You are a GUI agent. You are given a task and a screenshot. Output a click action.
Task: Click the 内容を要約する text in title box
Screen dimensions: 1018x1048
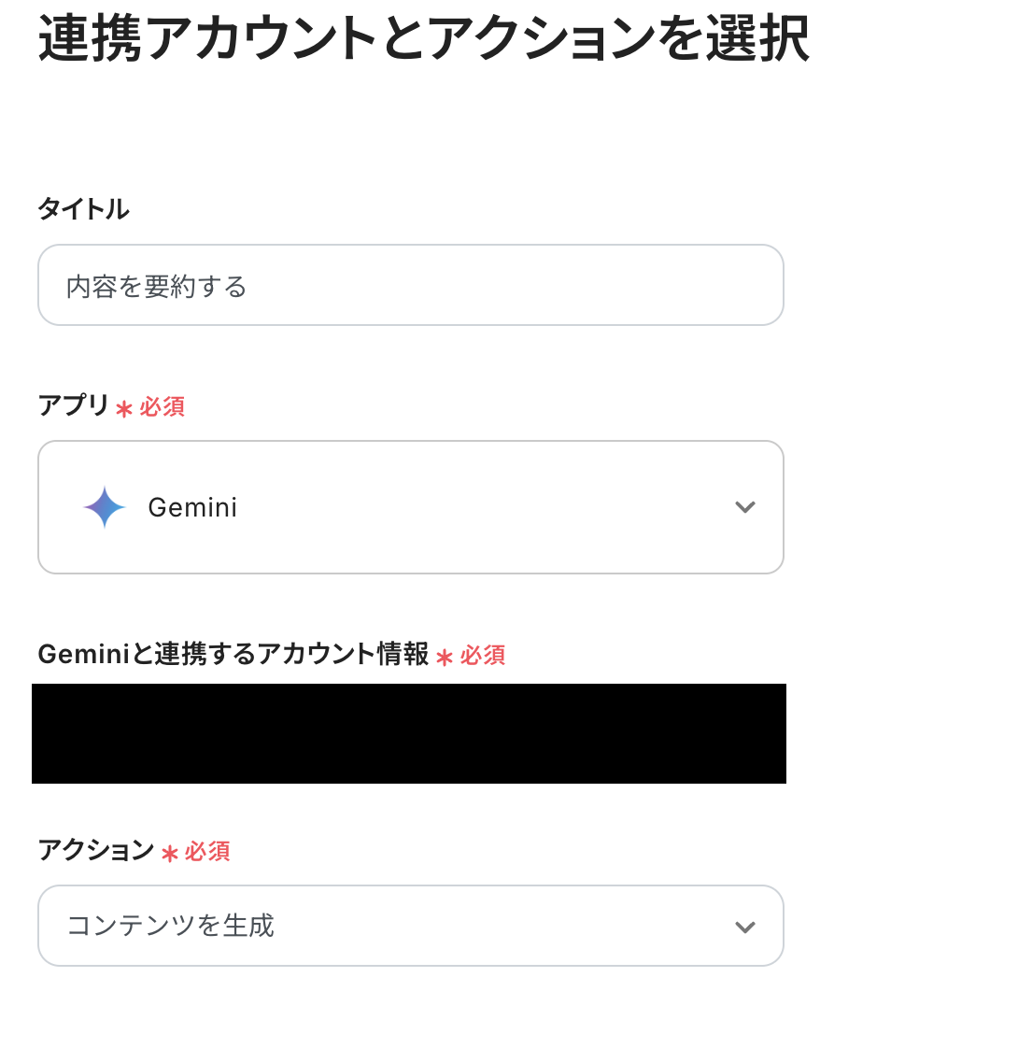pyautogui.click(x=157, y=287)
